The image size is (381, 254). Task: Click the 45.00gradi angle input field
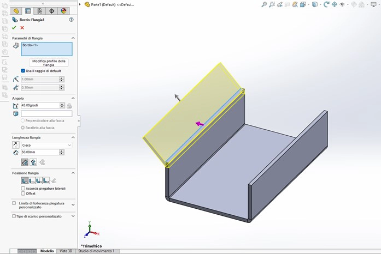click(x=39, y=105)
